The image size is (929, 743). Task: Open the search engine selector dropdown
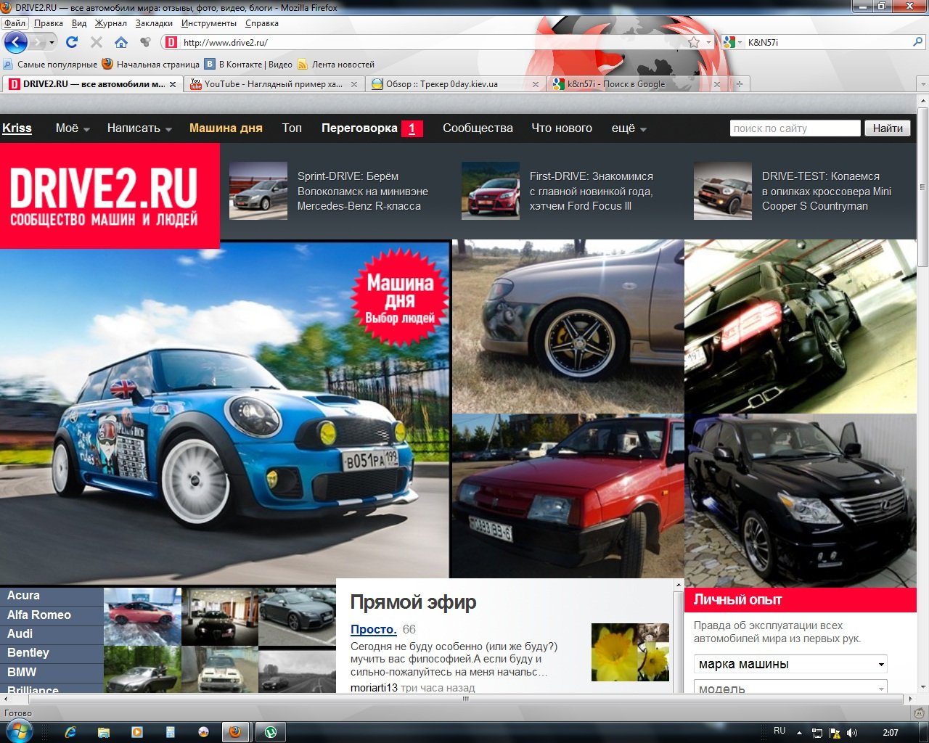tap(740, 42)
